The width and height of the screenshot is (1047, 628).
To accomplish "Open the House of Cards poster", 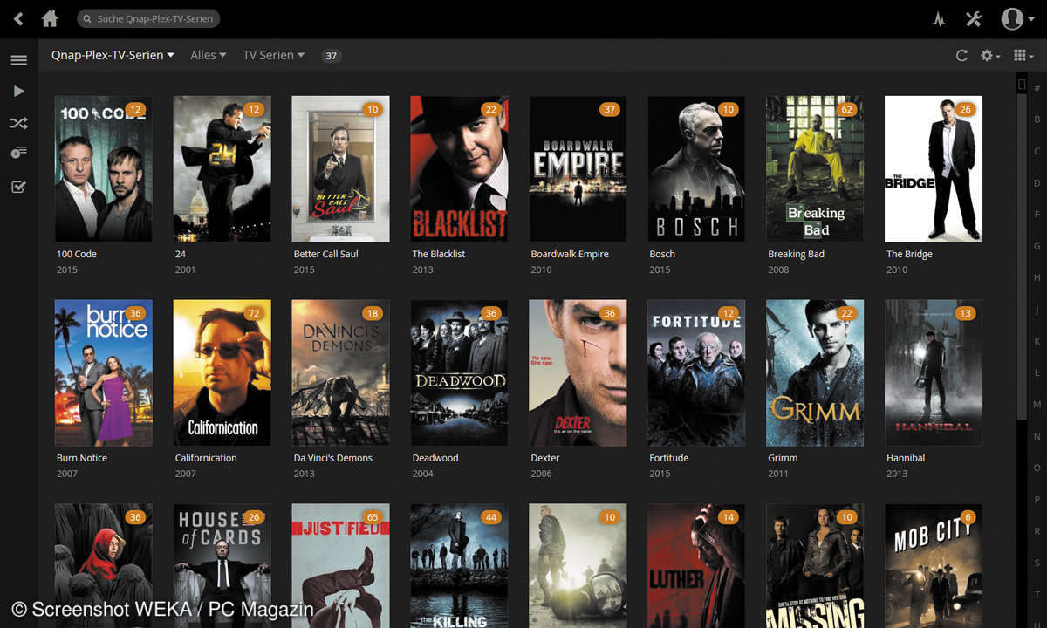I will click(222, 565).
